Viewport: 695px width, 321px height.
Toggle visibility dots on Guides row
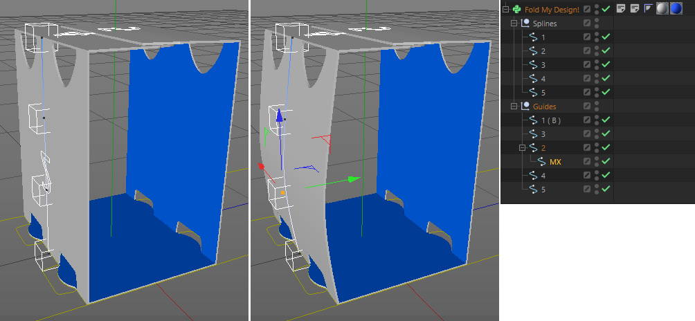click(597, 107)
